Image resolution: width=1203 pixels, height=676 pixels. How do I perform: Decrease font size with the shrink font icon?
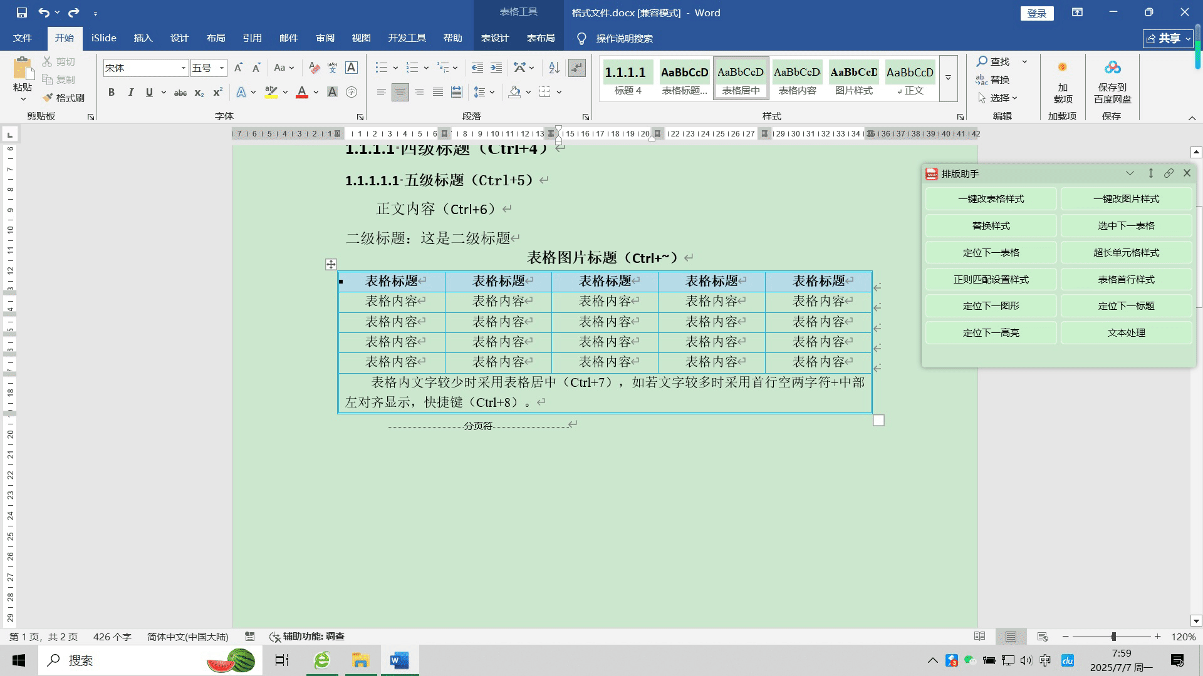click(x=256, y=68)
